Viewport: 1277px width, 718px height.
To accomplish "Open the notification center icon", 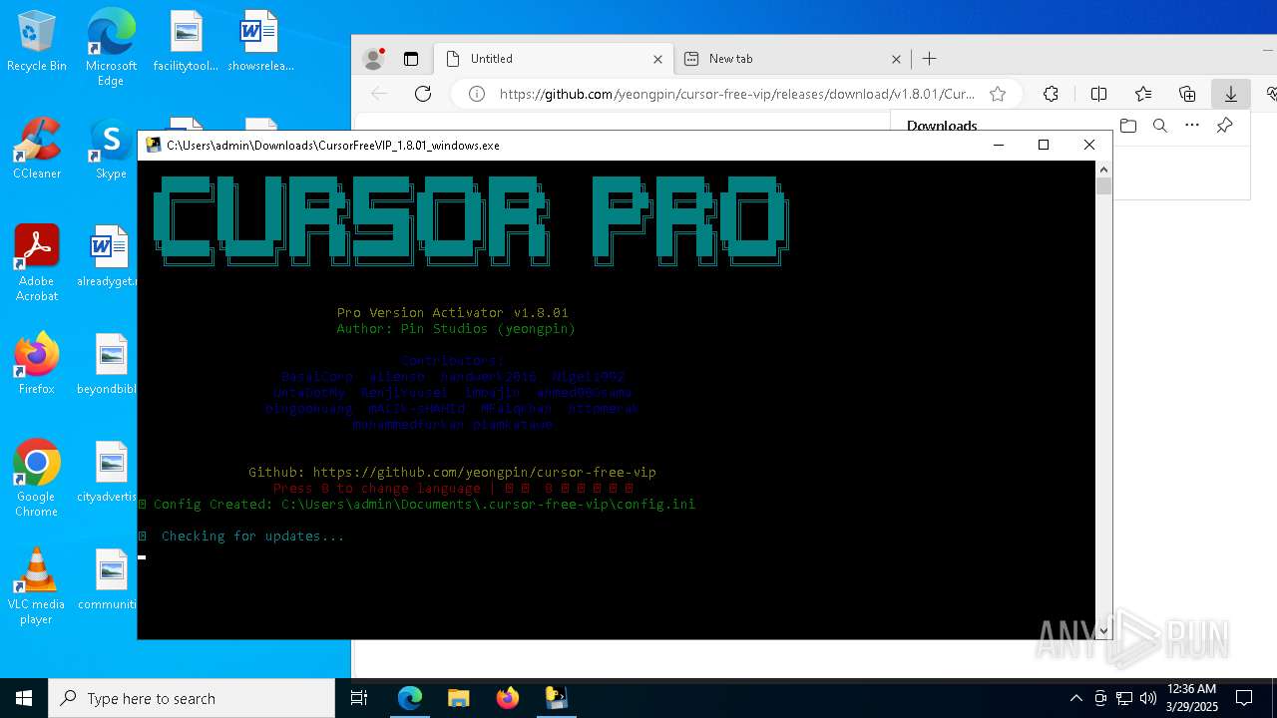I will (x=1244, y=698).
